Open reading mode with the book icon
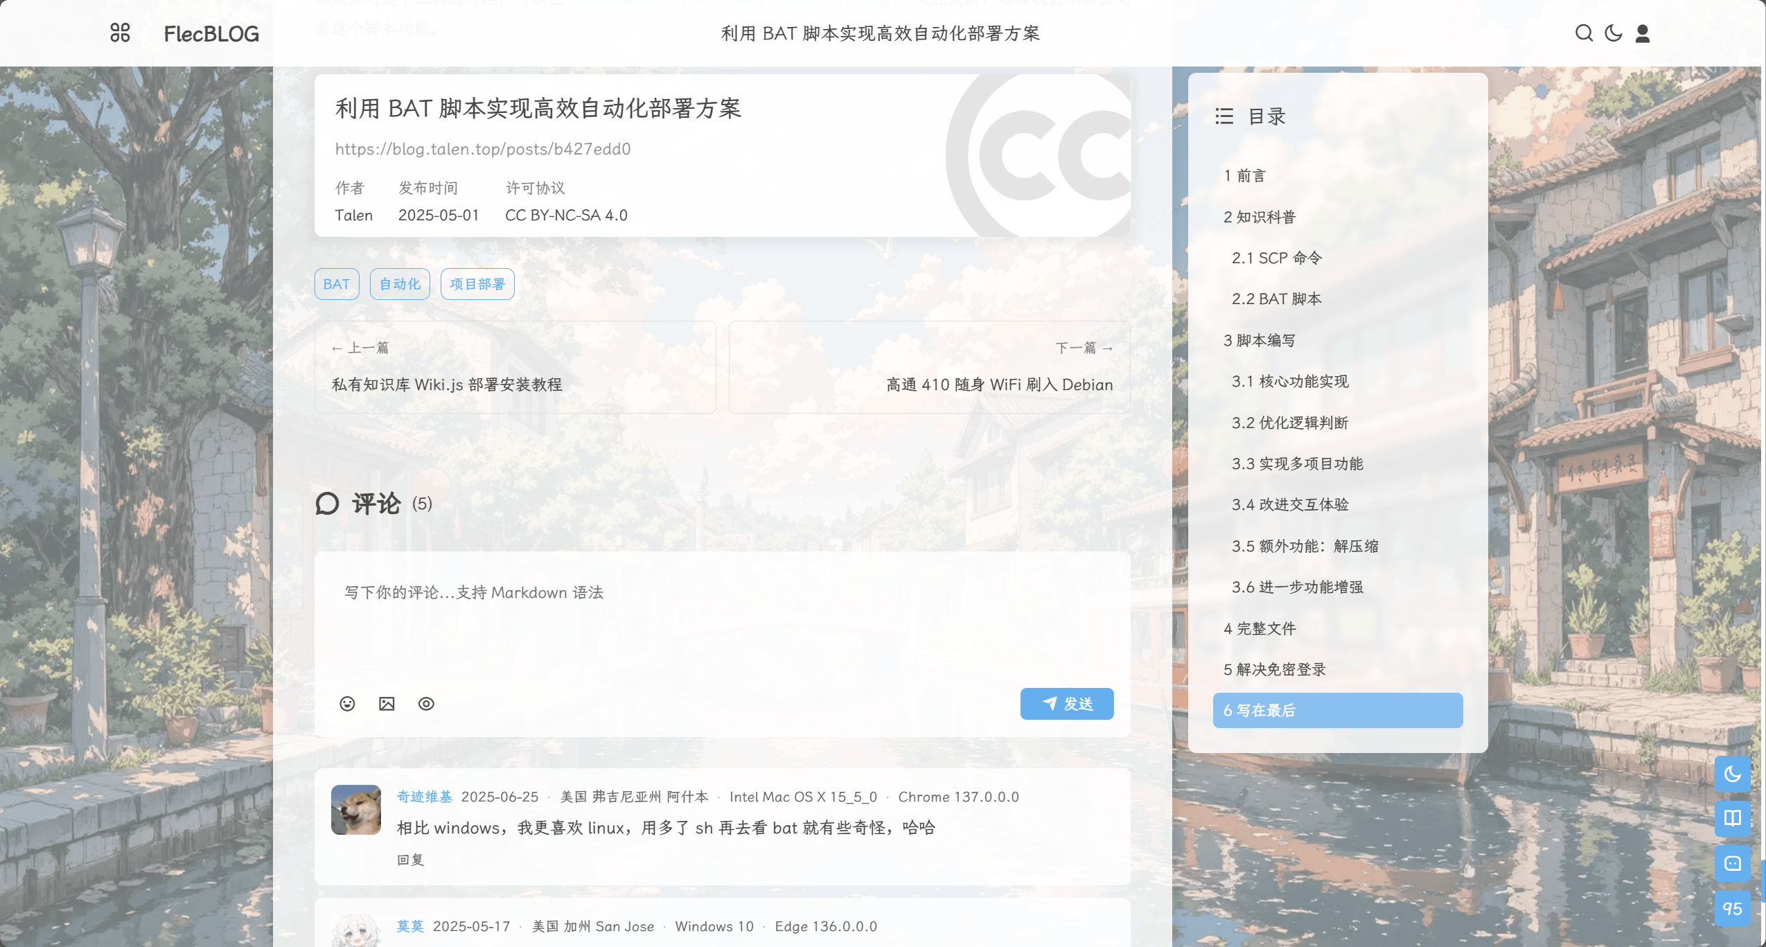This screenshot has width=1766, height=947. click(1734, 818)
